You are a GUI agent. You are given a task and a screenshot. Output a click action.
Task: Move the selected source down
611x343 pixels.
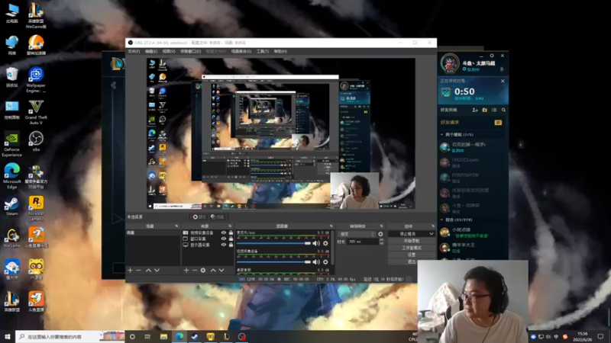pos(221,271)
